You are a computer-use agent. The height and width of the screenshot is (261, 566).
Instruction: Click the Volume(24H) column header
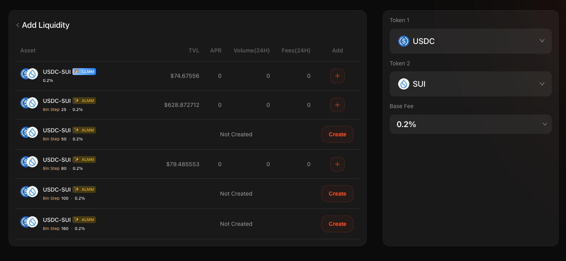(251, 50)
